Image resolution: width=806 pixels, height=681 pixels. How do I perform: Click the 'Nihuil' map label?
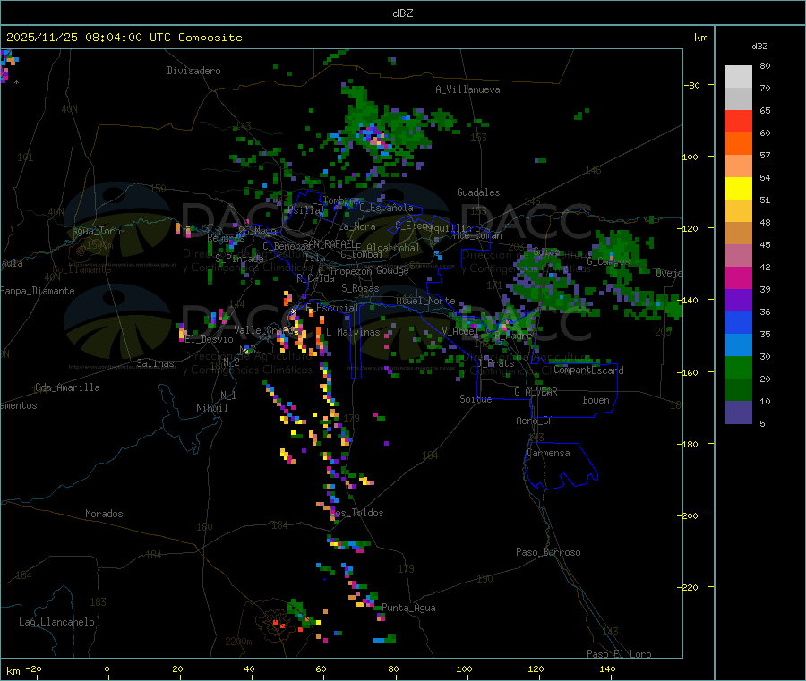tap(211, 408)
